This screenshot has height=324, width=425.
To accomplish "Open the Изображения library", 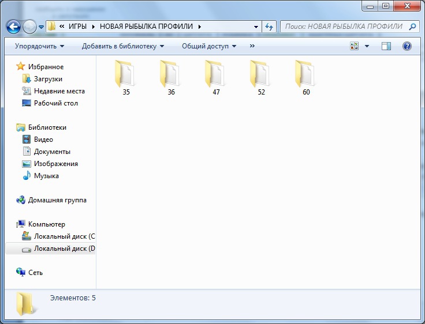I will click(56, 164).
